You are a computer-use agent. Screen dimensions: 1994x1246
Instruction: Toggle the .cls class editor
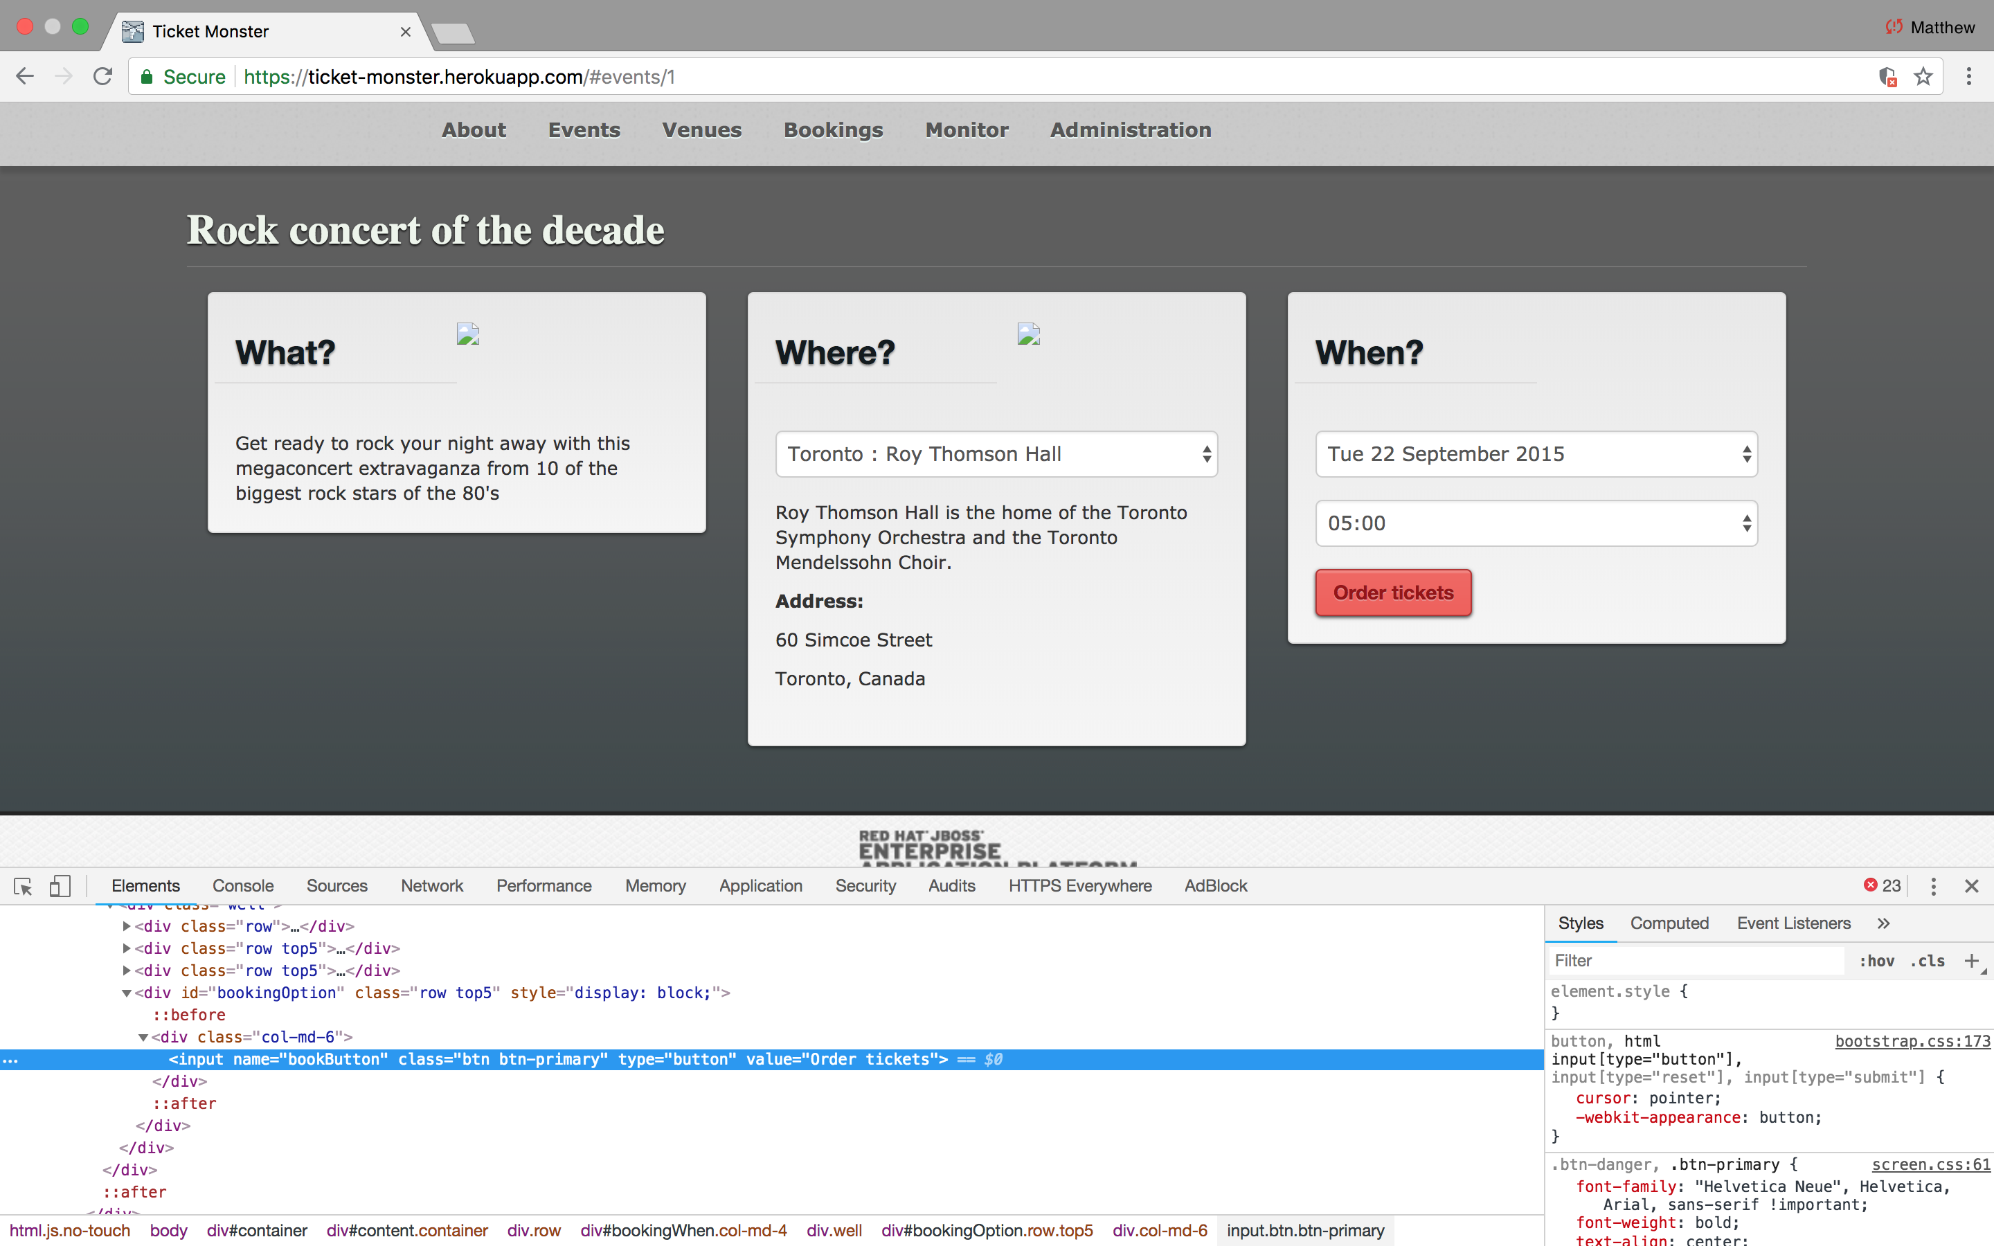[x=1928, y=961]
